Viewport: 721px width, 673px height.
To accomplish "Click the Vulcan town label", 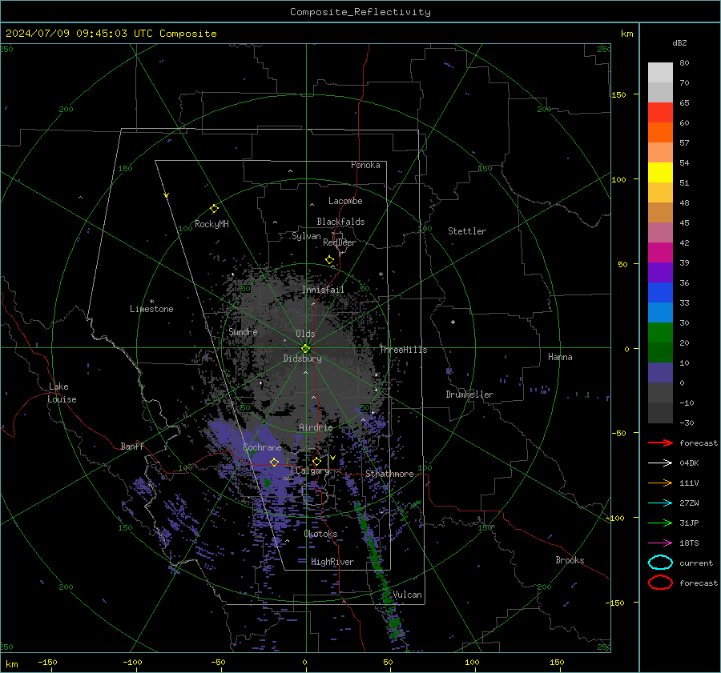I will point(407,595).
